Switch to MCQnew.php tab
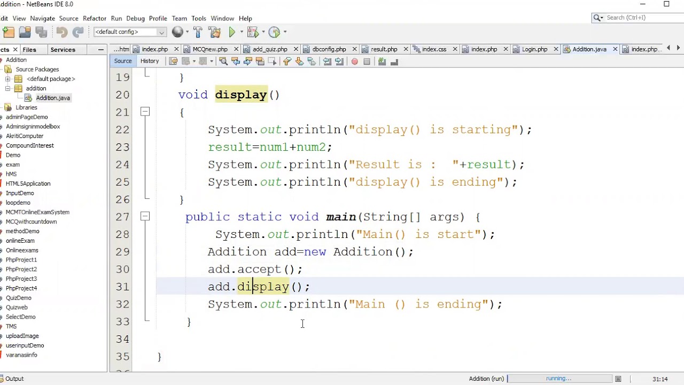Image resolution: width=684 pixels, height=385 pixels. (x=210, y=49)
